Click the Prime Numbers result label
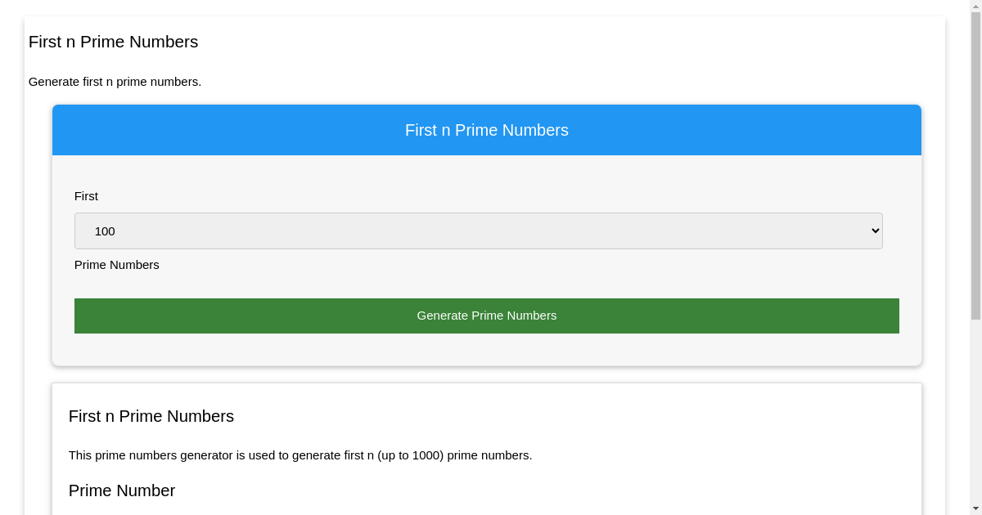This screenshot has width=982, height=515. point(116,265)
